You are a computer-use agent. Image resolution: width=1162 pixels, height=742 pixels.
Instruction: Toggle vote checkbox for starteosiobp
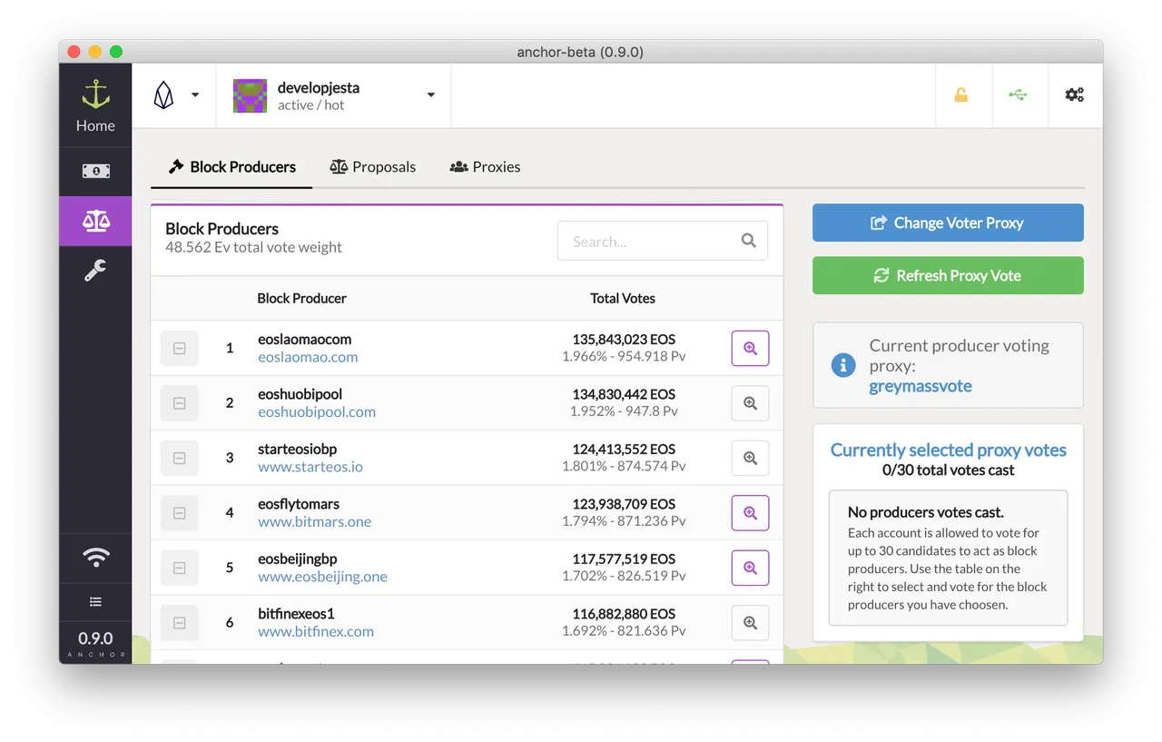pos(180,459)
